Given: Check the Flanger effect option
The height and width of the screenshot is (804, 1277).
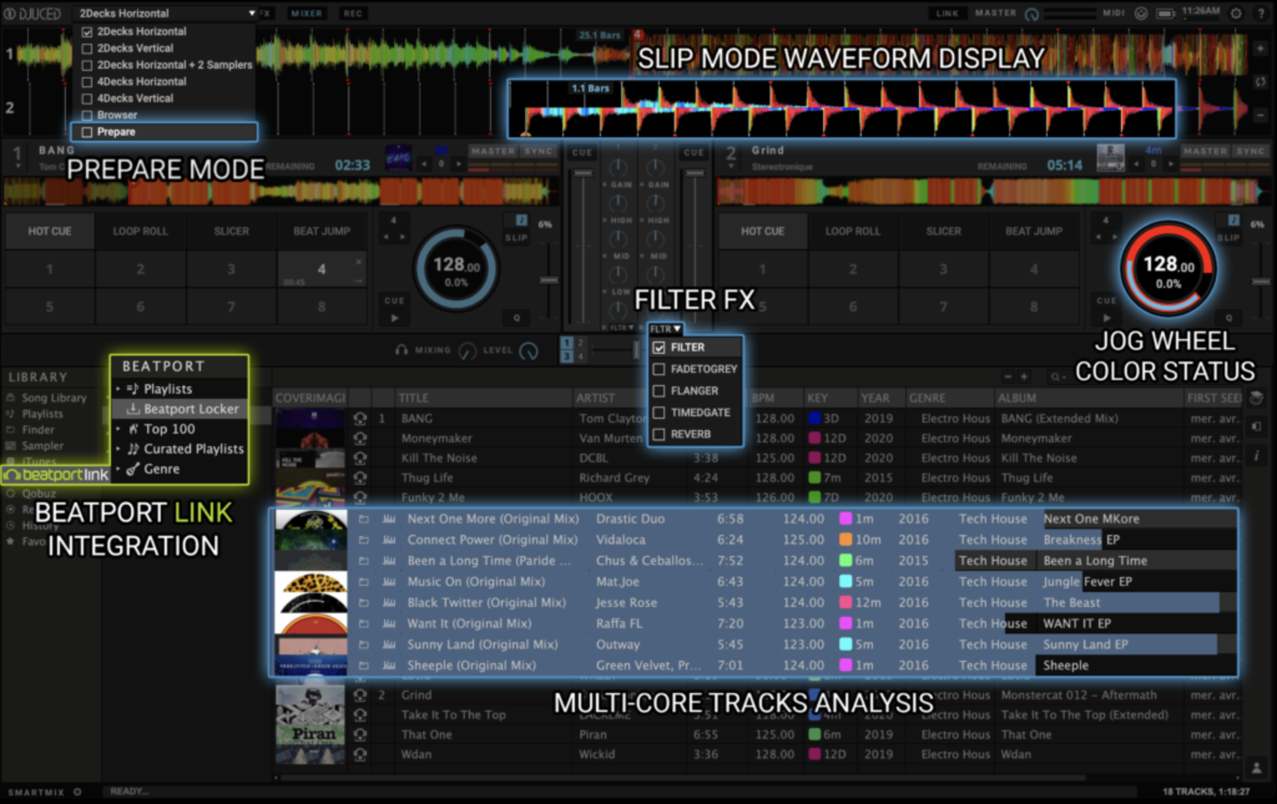Looking at the screenshot, I should 658,391.
